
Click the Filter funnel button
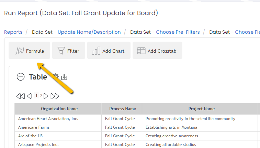(69, 50)
